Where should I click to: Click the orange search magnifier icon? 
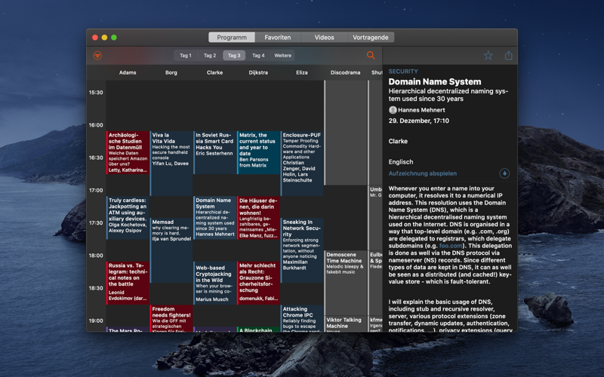click(371, 55)
